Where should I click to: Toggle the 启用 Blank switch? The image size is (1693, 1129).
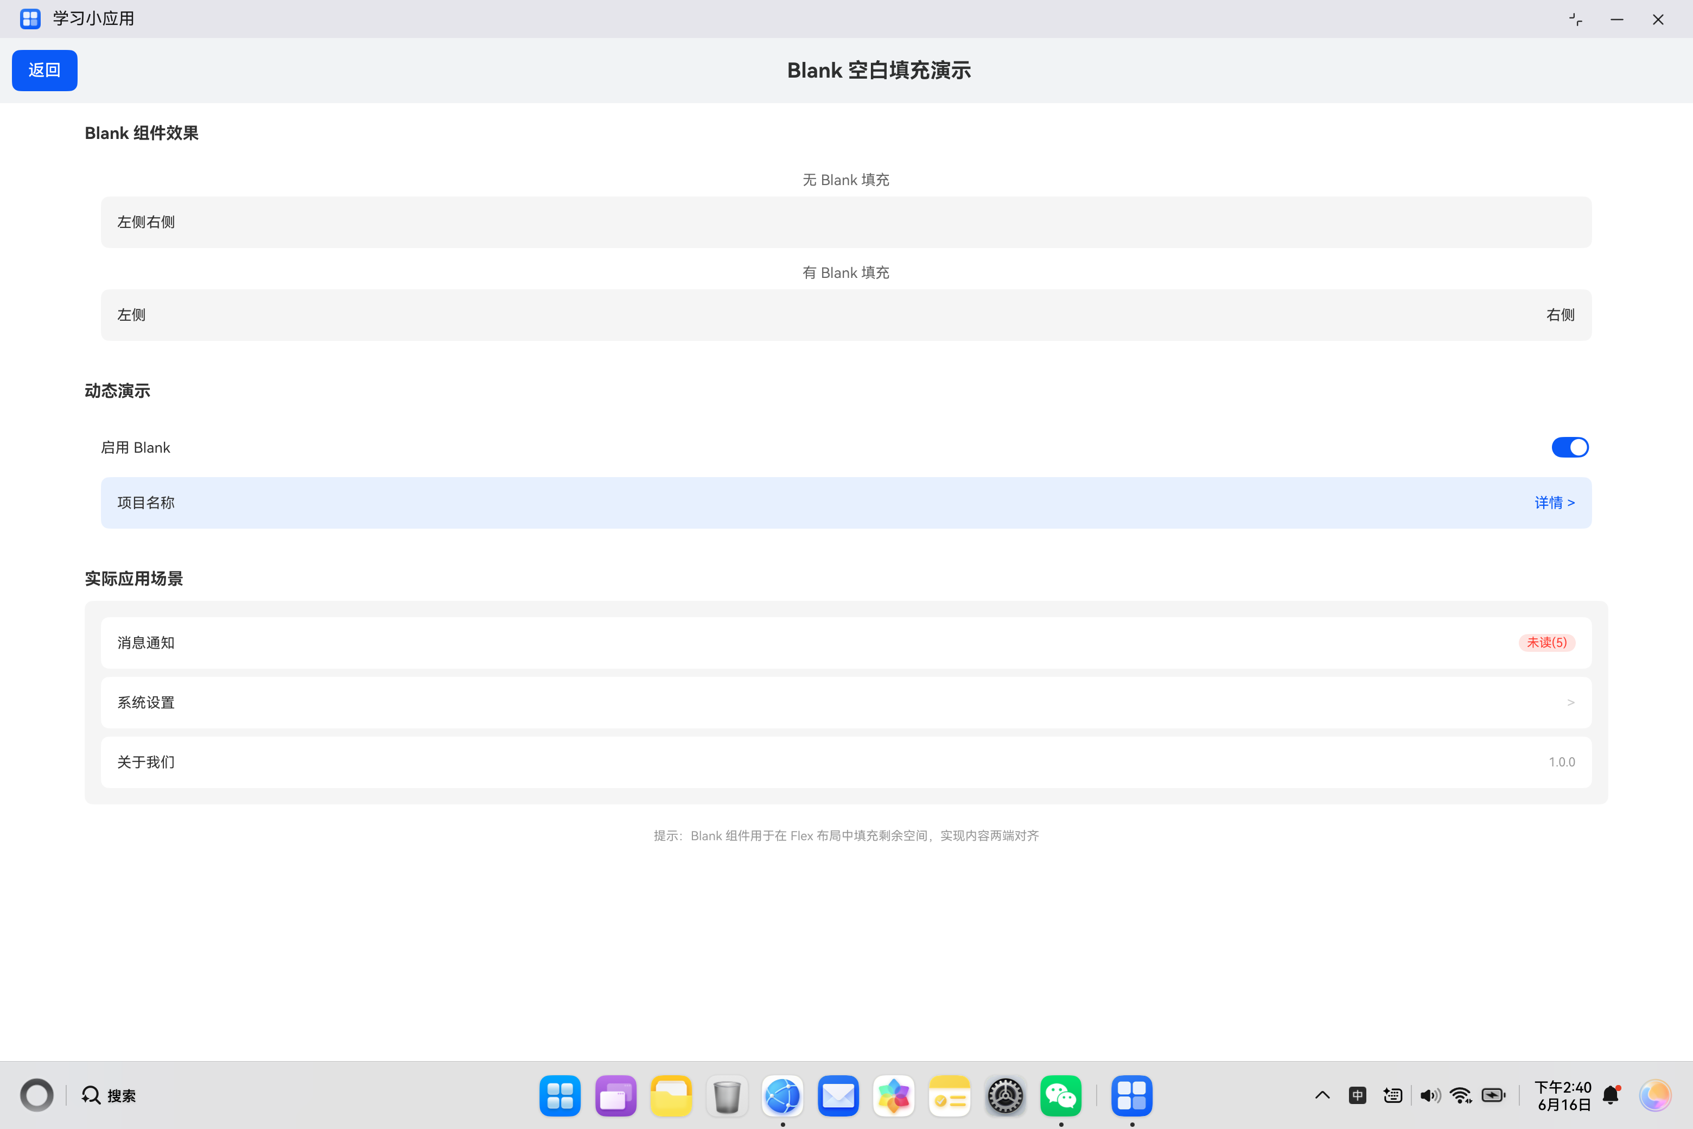[x=1570, y=447]
